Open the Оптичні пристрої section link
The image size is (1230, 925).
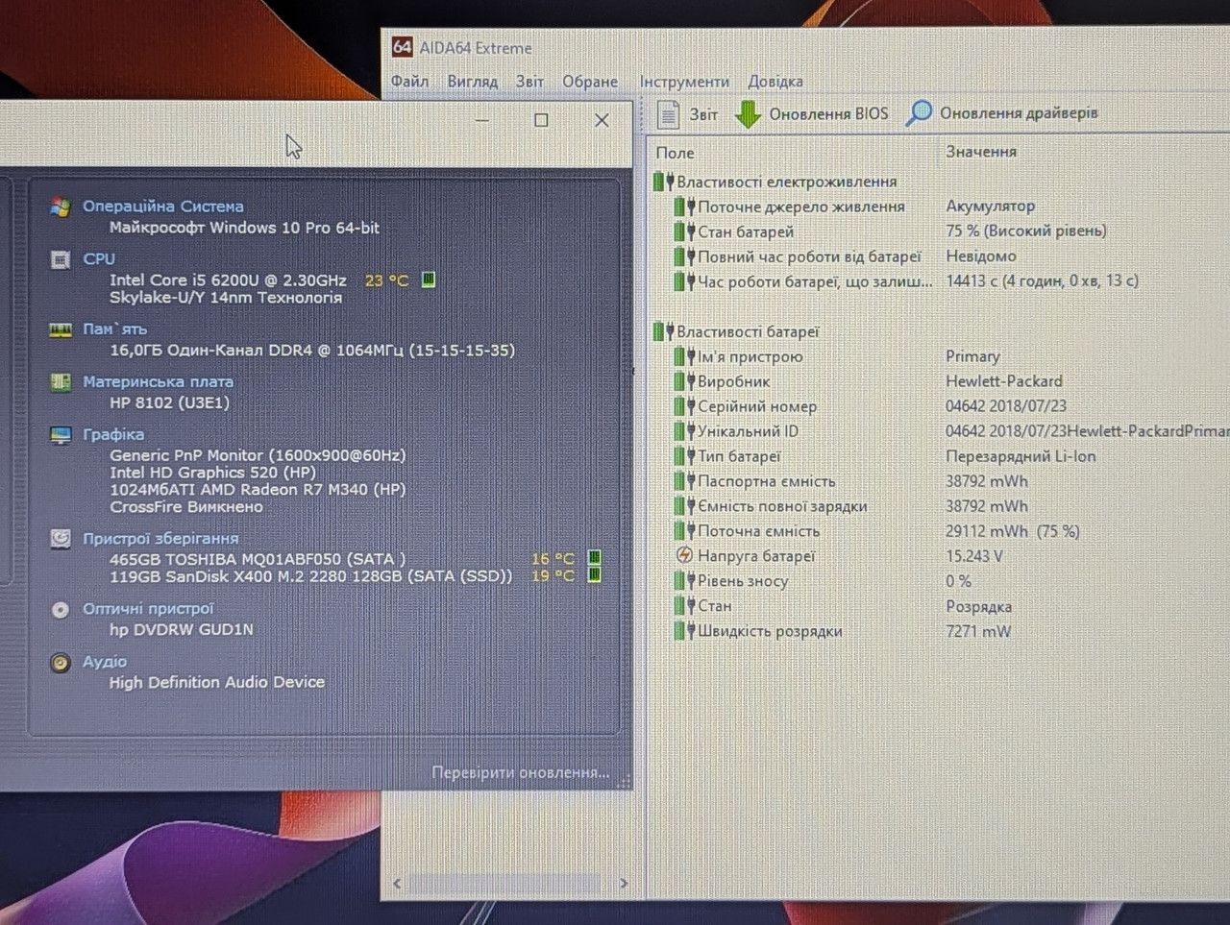coord(148,609)
